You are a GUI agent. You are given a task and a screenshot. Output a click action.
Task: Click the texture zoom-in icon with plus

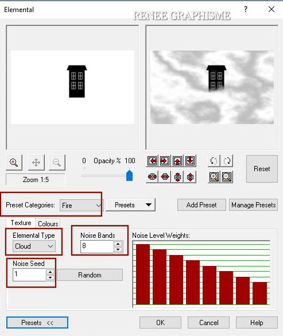coord(214,177)
